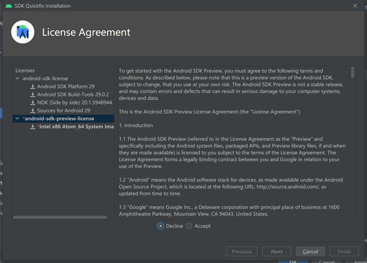Image resolution: width=367 pixels, height=263 pixels.
Task: Click the Previous button
Action: pos(242,252)
